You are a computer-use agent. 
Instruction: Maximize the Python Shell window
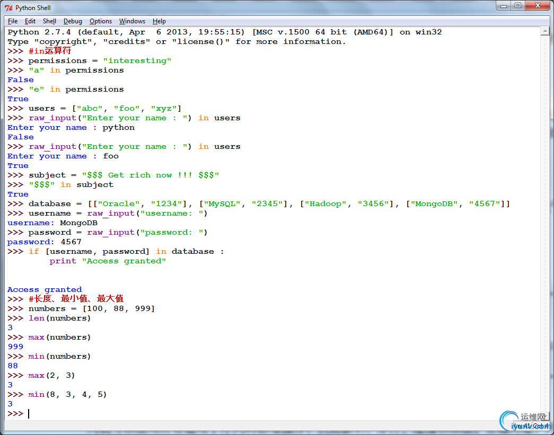[517, 6]
